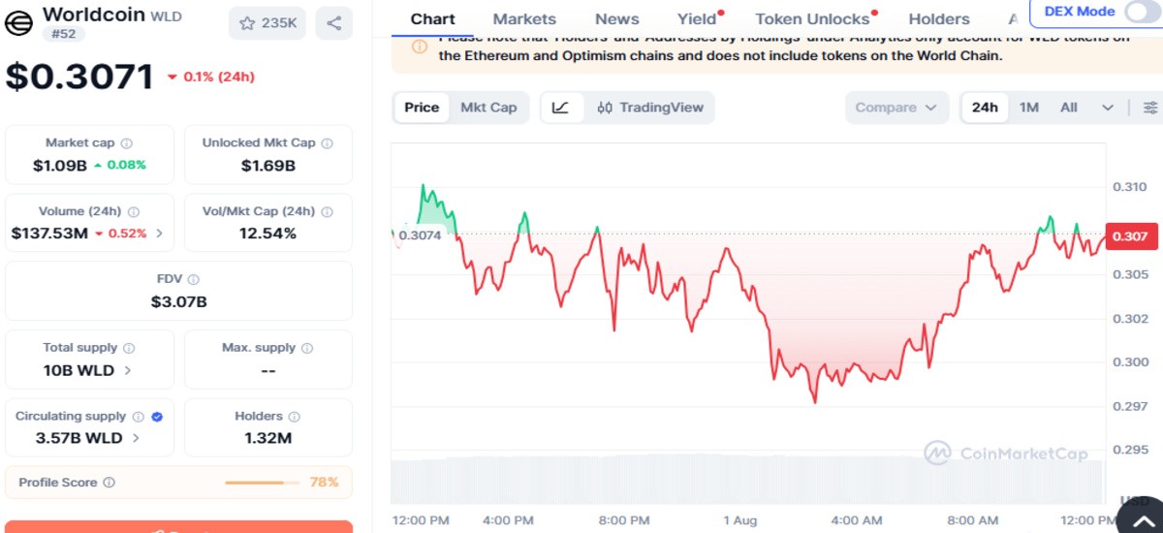Click the $1.09B market cap value
Viewport: 1163px width, 533px height.
click(59, 165)
